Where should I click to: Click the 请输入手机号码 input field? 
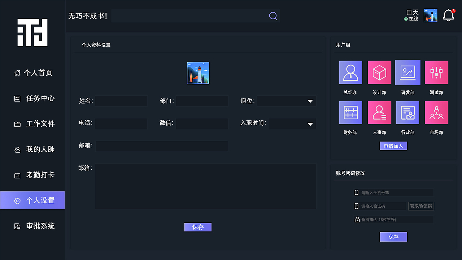tap(393, 192)
